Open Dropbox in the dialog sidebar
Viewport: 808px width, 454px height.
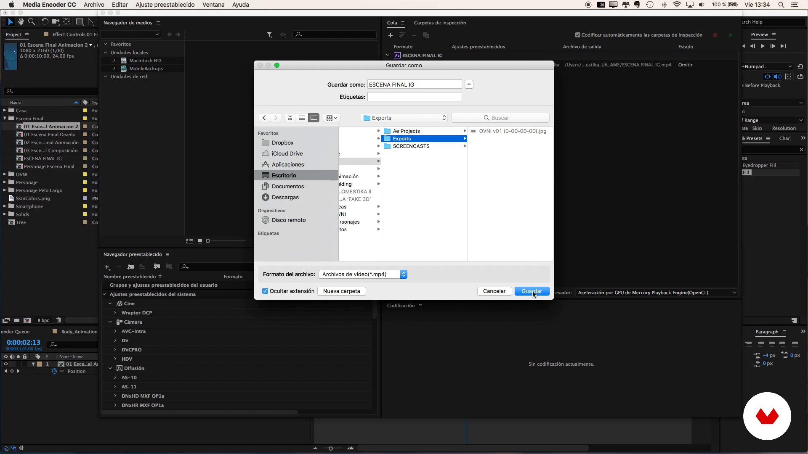[282, 143]
